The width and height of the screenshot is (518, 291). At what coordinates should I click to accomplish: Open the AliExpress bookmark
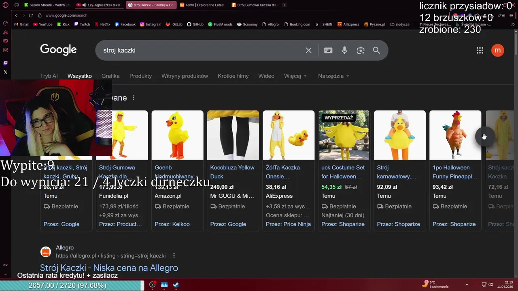pyautogui.click(x=348, y=24)
